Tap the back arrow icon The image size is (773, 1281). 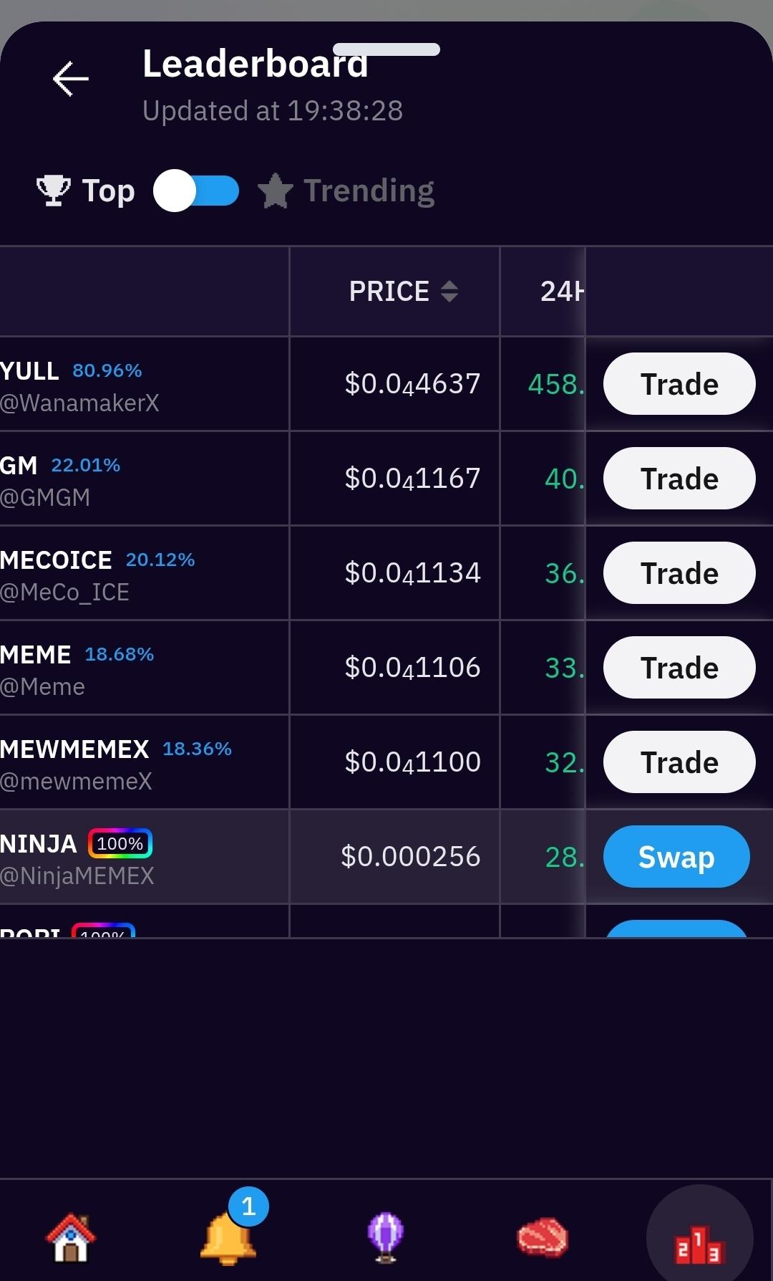(x=71, y=79)
